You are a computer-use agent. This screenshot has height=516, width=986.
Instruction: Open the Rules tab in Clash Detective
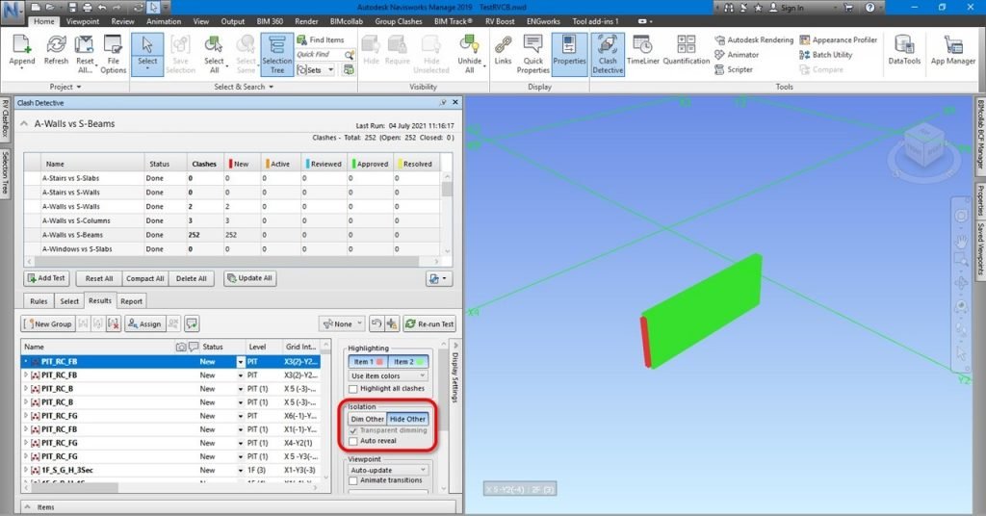pos(39,301)
